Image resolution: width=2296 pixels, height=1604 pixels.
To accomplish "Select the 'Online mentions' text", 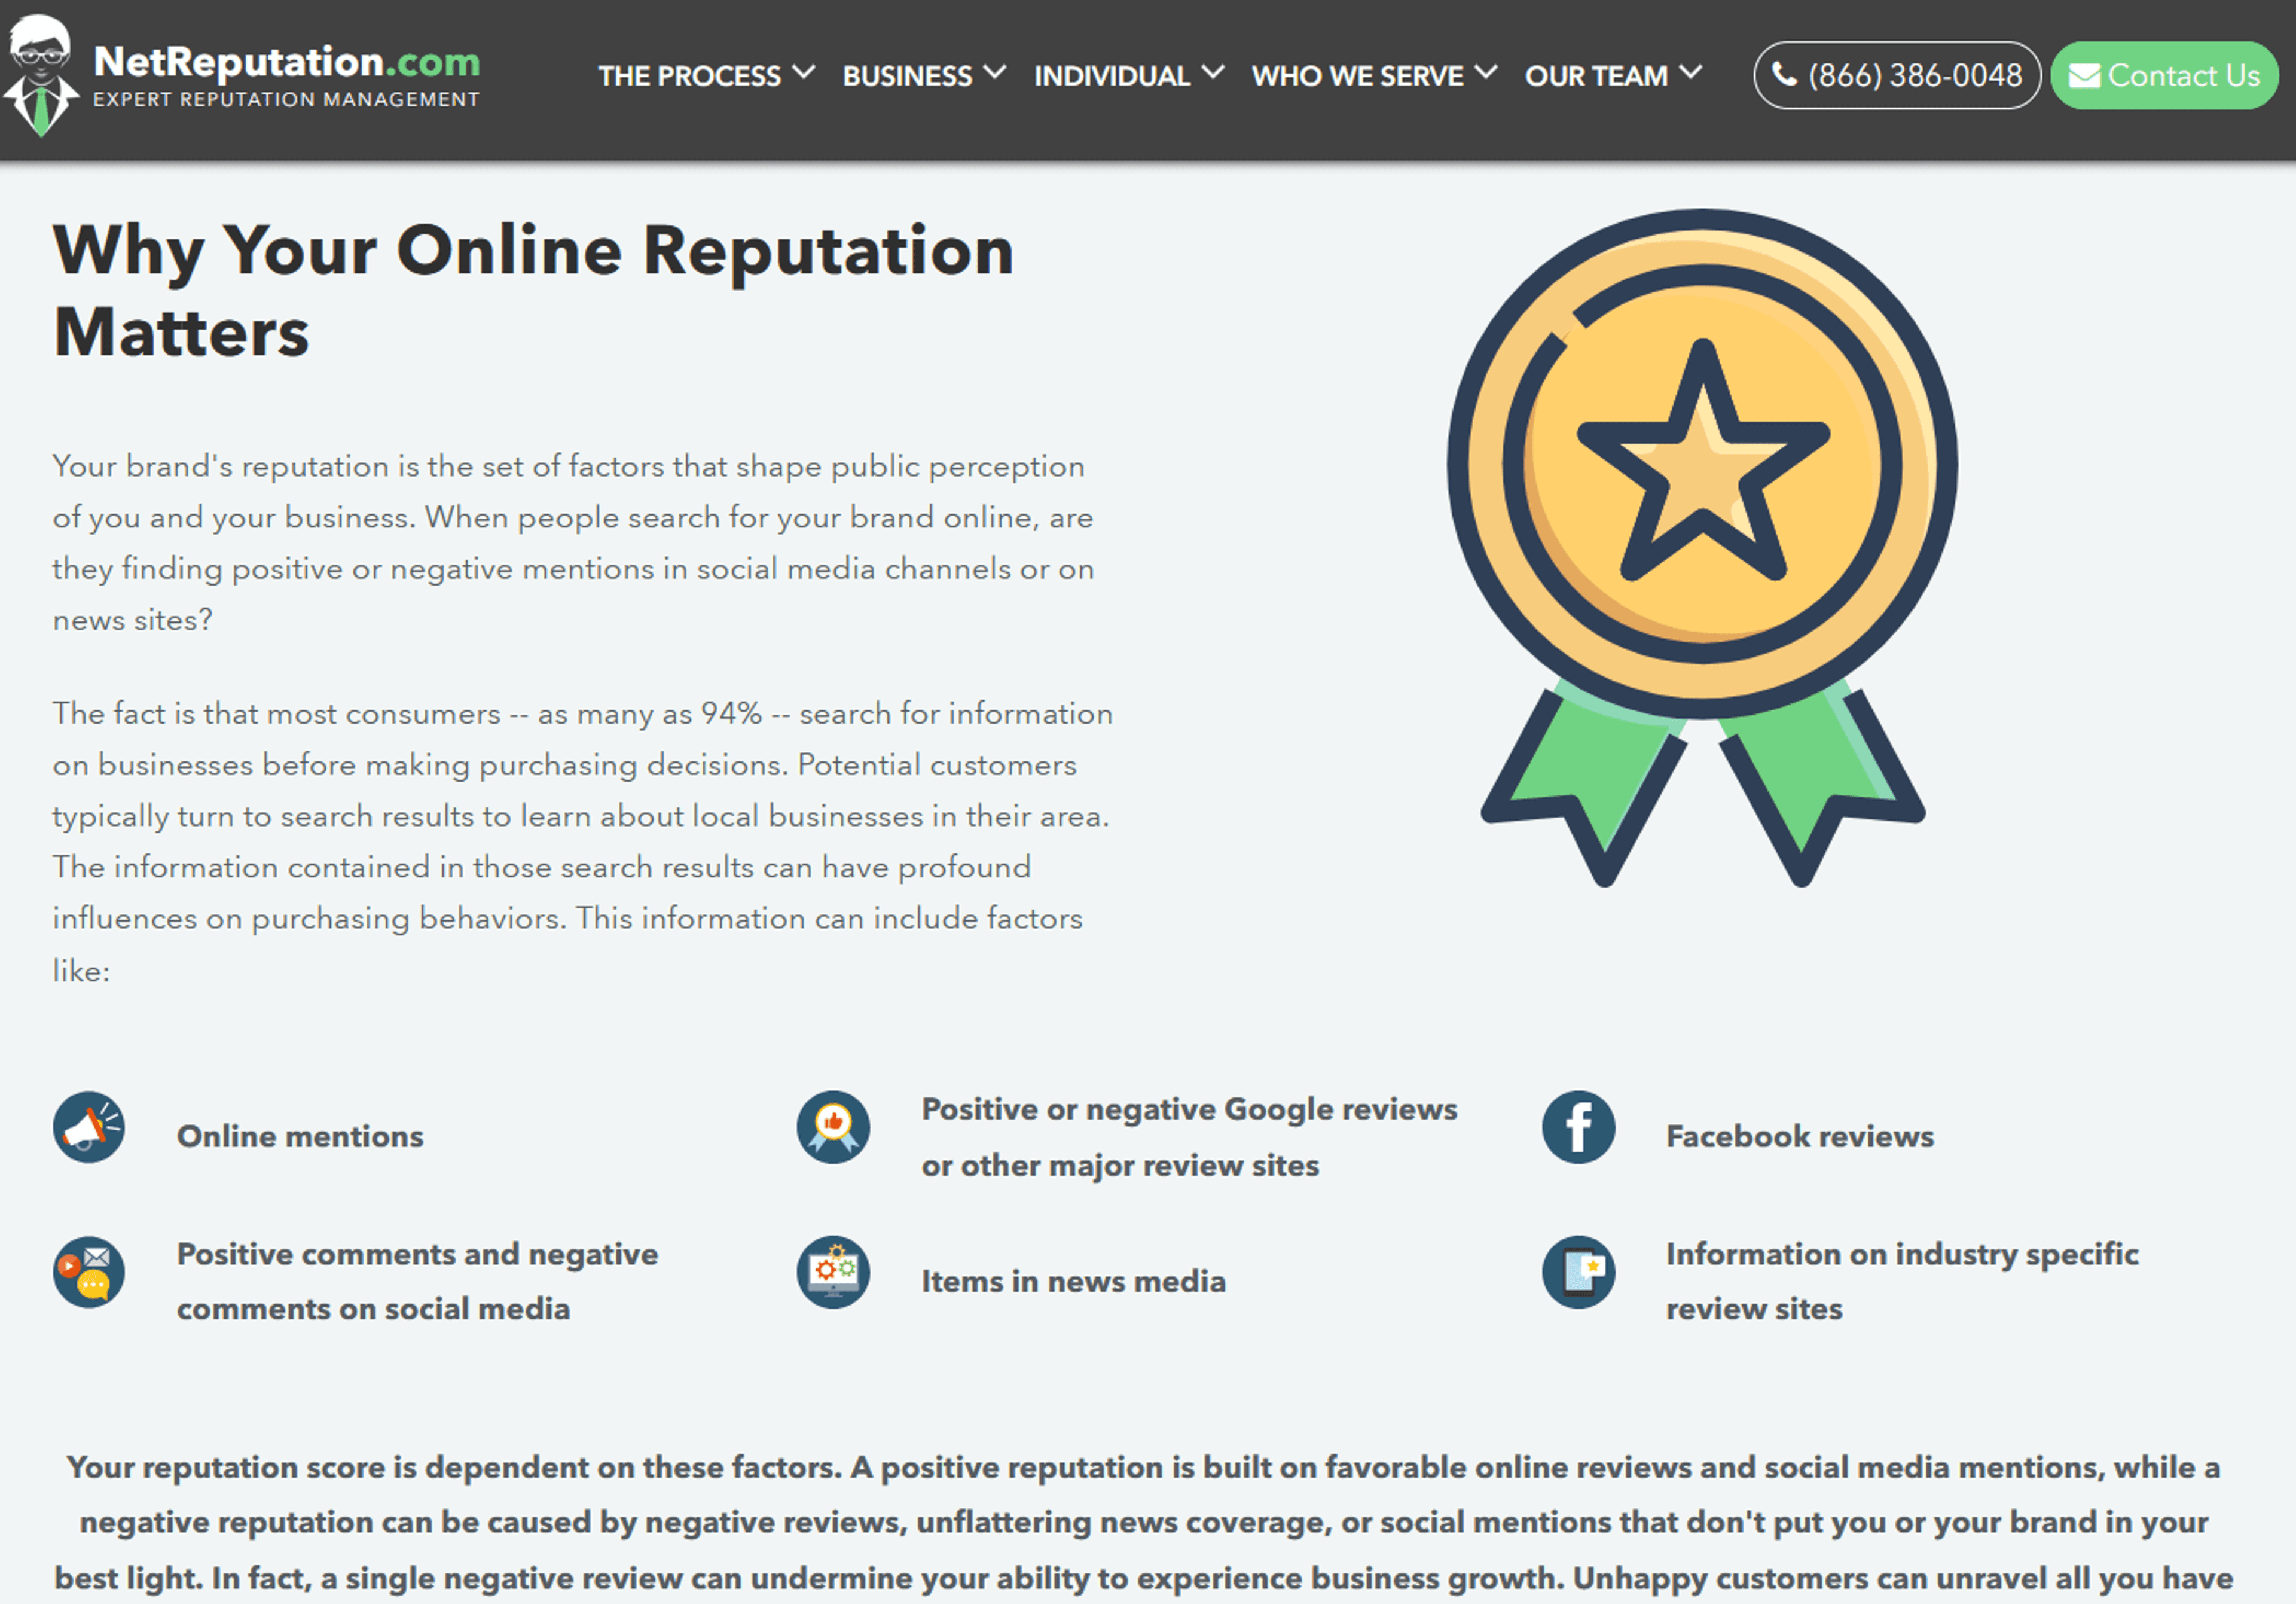I will click(300, 1136).
